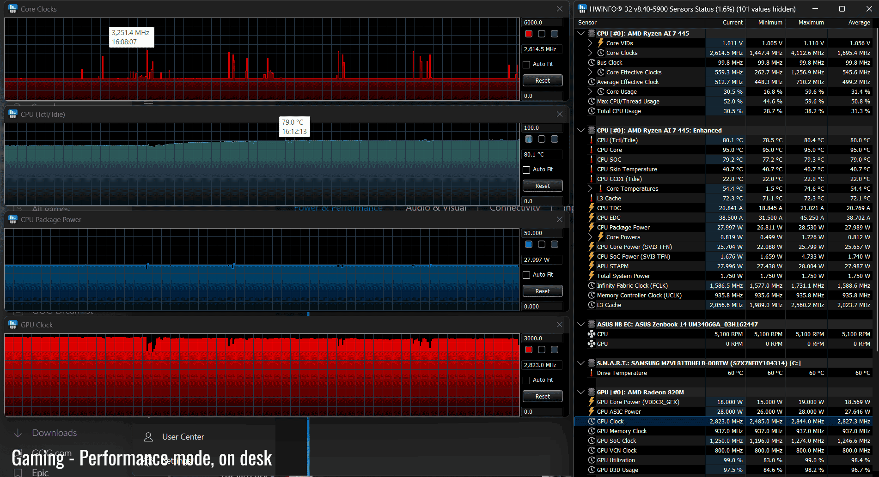Close the GPU Clock graph window
The image size is (879, 477).
pos(560,325)
